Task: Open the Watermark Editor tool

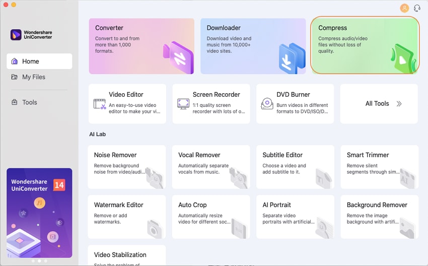Action: click(x=127, y=217)
